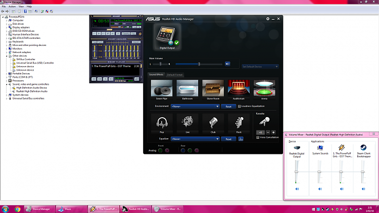This screenshot has height=213, width=379.
Task: Expand System devices node
Action: tap(7, 95)
